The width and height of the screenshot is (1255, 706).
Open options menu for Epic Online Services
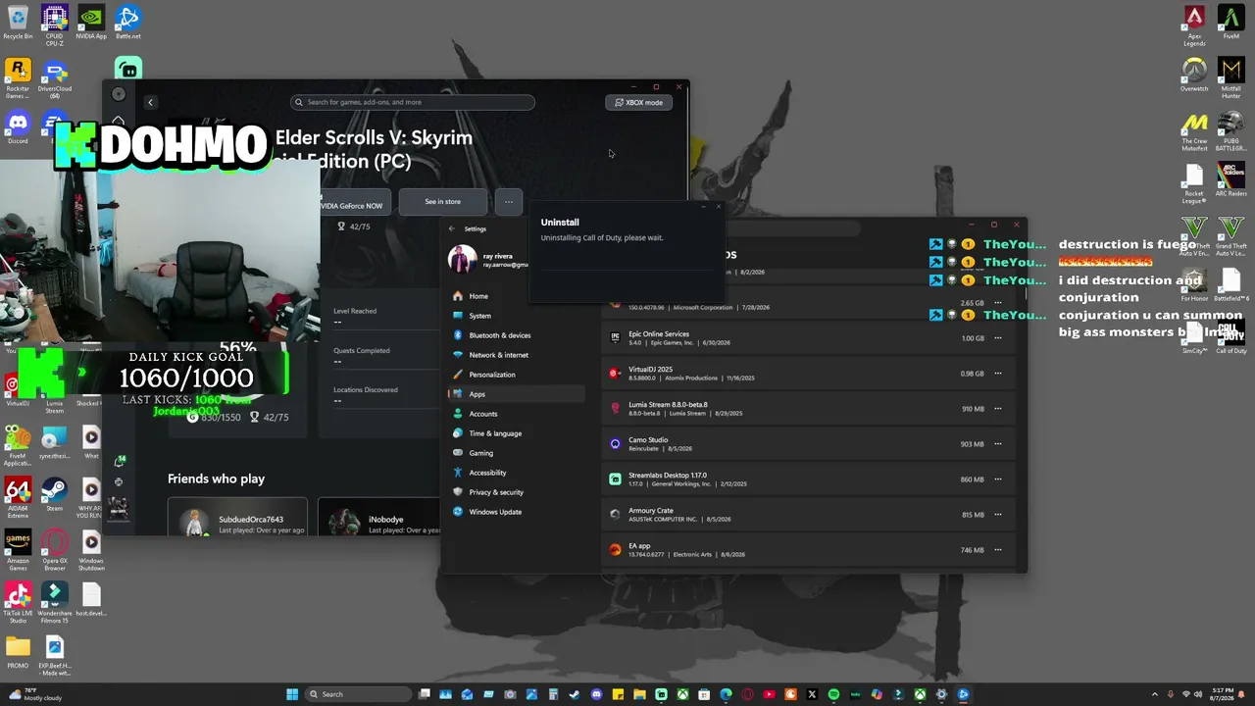point(998,338)
